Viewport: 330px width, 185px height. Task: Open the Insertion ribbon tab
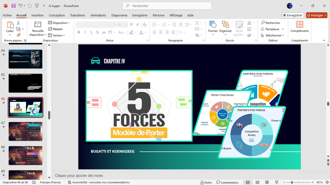pos(37,15)
